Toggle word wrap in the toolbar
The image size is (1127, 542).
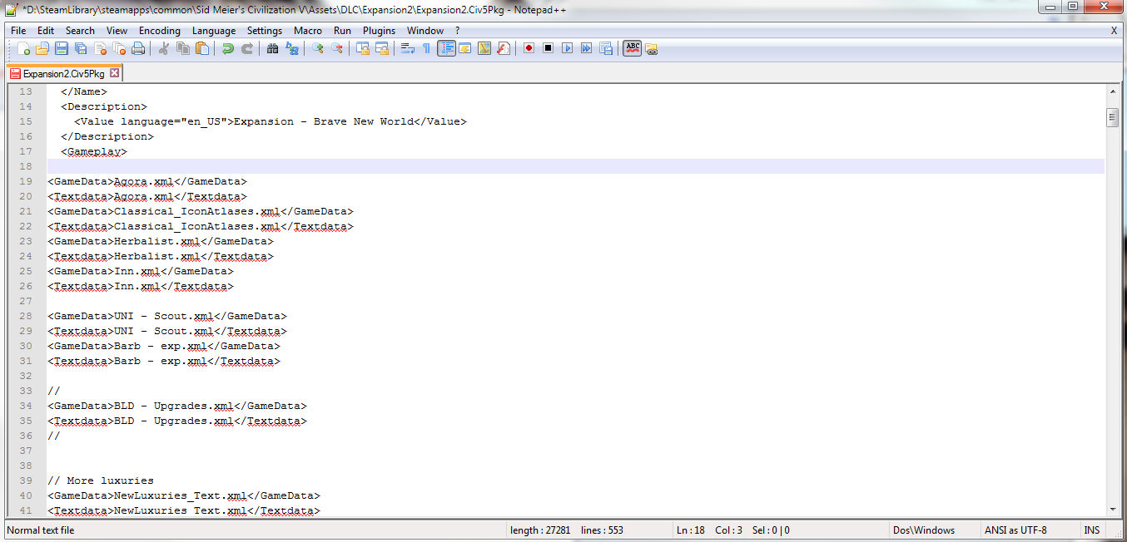coord(408,48)
